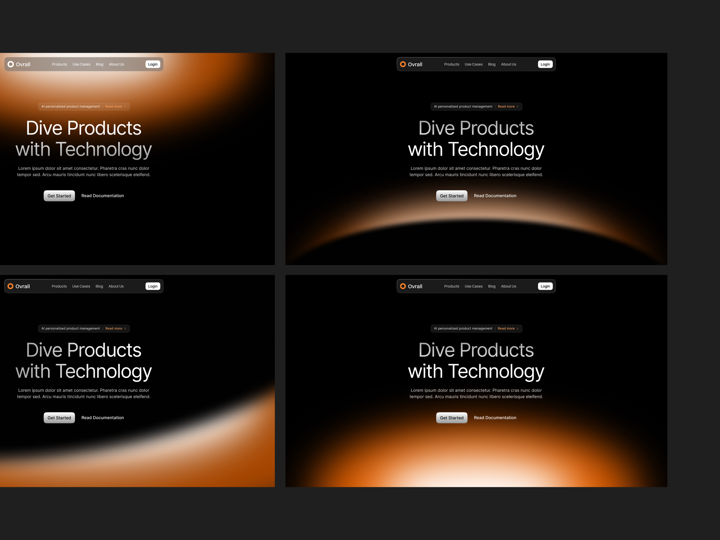
Task: Click Get Started in the bottom-right mockup
Action: pos(452,418)
